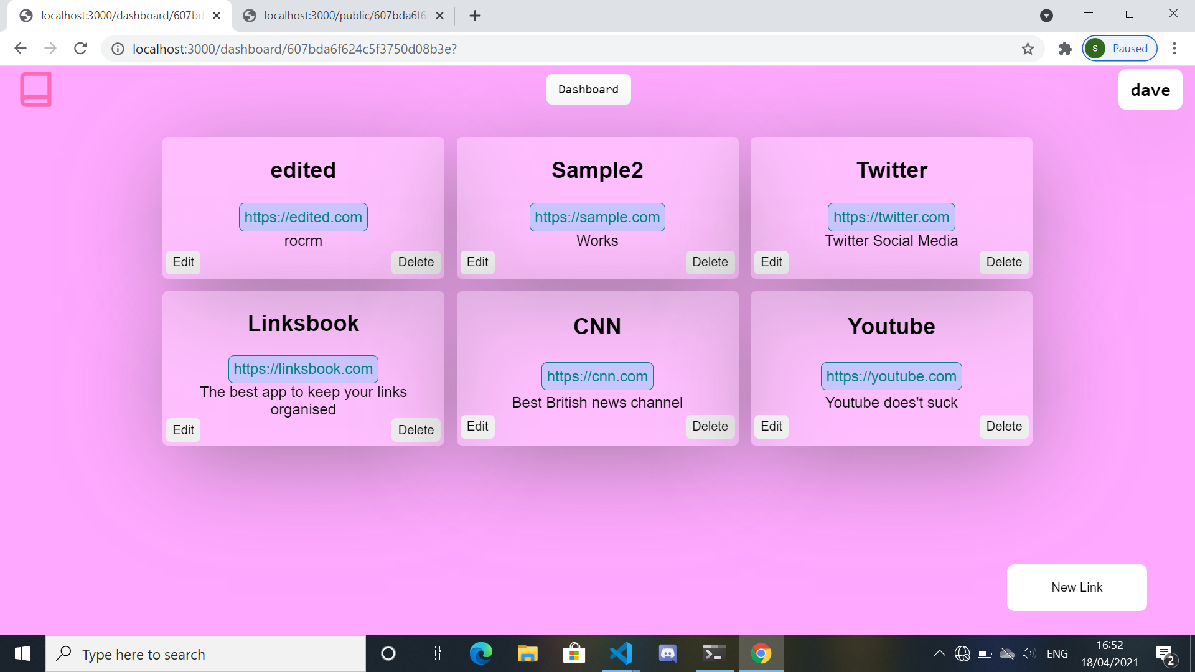1195x672 pixels.
Task: Edit the 'edited' link card
Action: (183, 262)
